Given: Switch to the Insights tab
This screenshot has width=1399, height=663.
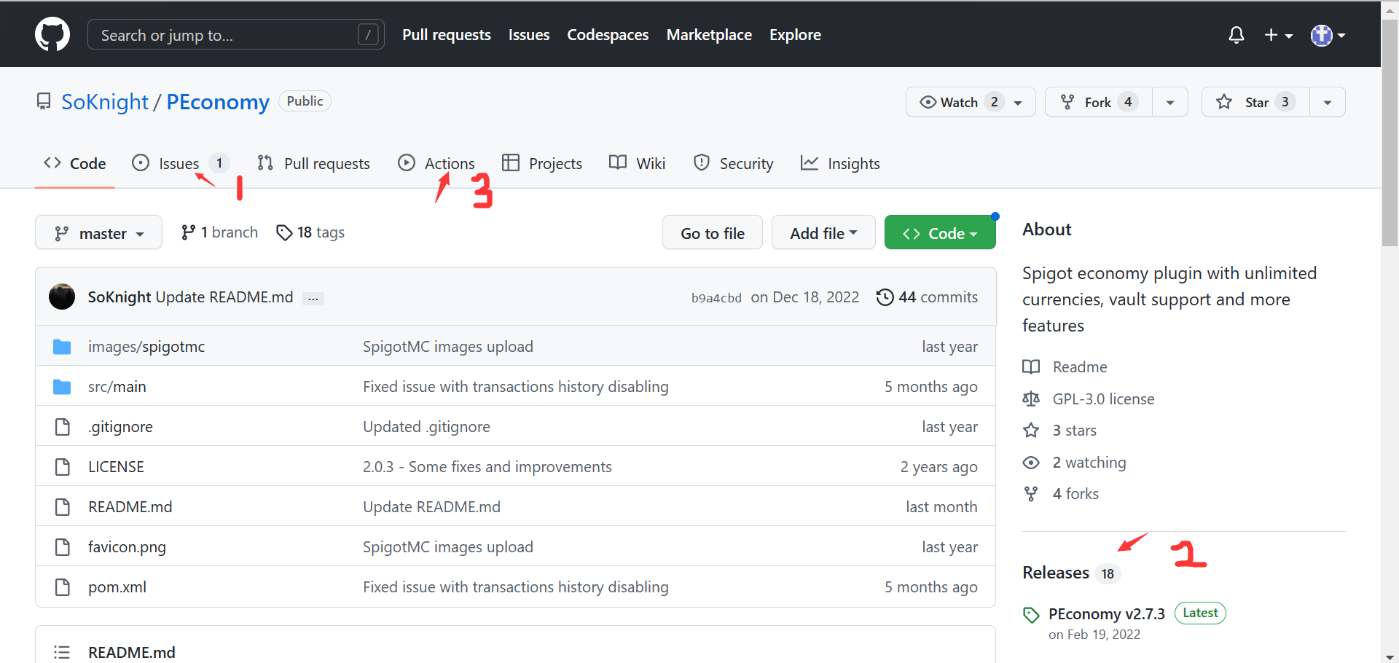Looking at the screenshot, I should coord(840,163).
